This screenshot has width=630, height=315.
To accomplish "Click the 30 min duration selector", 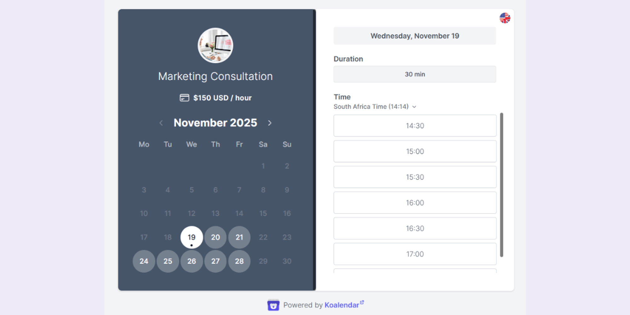I will point(415,74).
